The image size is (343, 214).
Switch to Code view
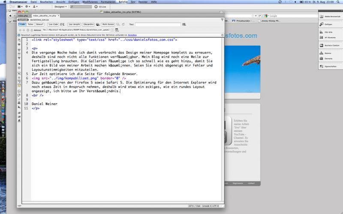tap(21, 24)
